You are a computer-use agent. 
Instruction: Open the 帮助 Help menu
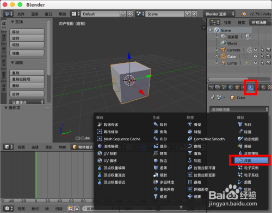click(x=62, y=14)
